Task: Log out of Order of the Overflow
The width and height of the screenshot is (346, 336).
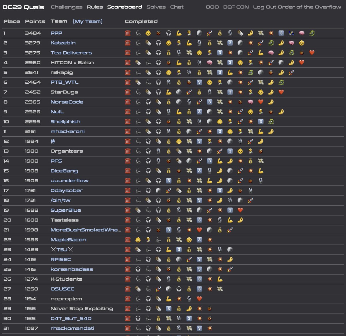Action: pyautogui.click(x=297, y=7)
